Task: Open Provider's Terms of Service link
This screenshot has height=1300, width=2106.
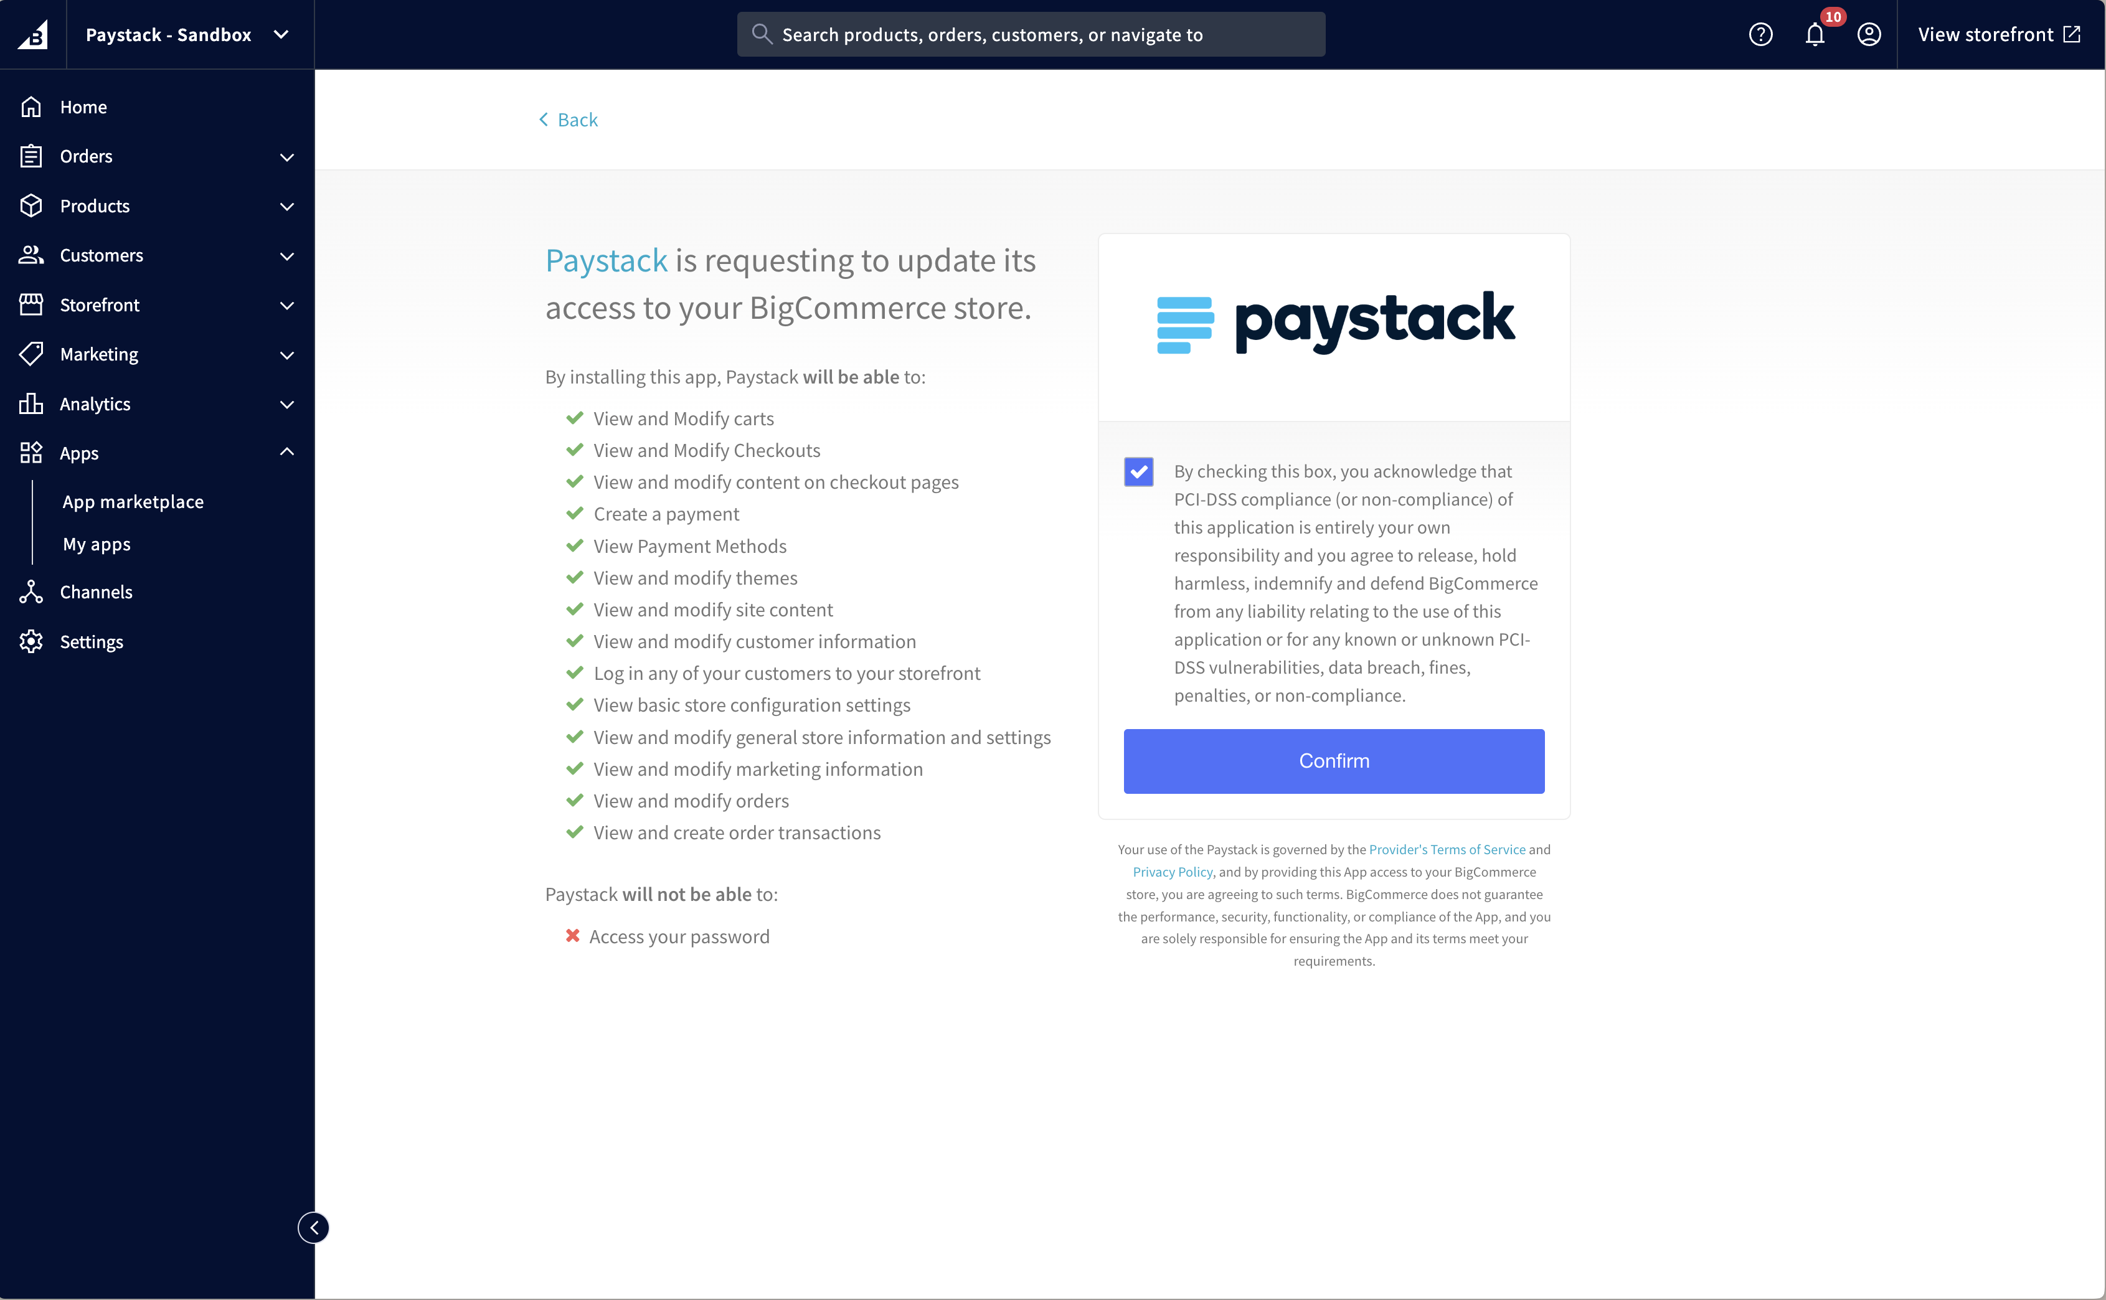Action: [1447, 849]
